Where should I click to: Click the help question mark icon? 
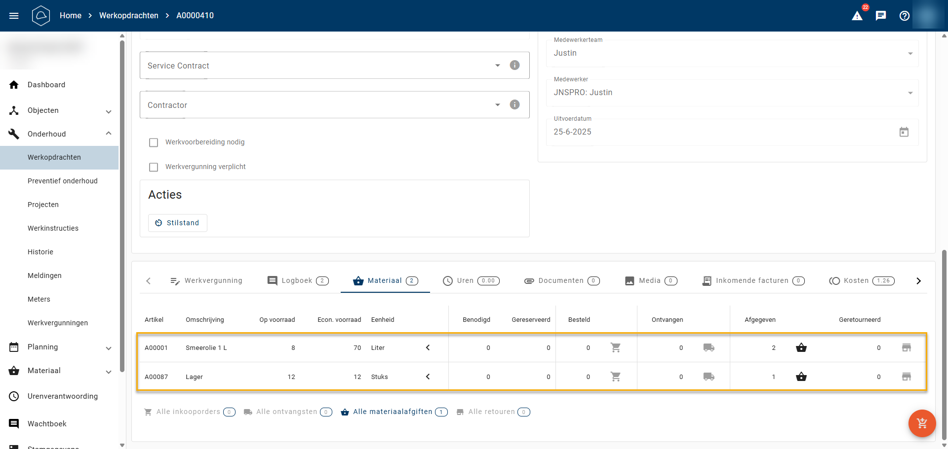tap(905, 16)
